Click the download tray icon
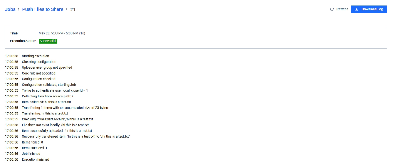 (356, 9)
